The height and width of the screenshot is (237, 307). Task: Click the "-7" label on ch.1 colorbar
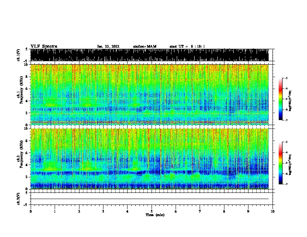(286, 120)
